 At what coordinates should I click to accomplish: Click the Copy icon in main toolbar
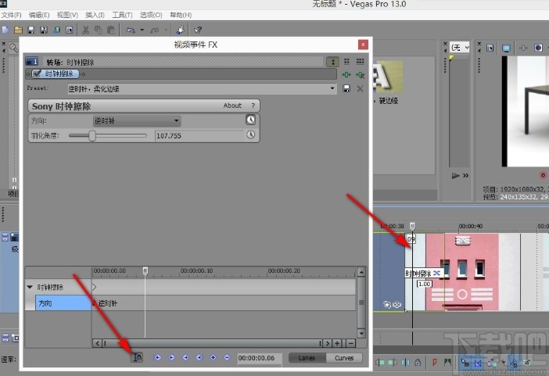pyautogui.click(x=99, y=30)
